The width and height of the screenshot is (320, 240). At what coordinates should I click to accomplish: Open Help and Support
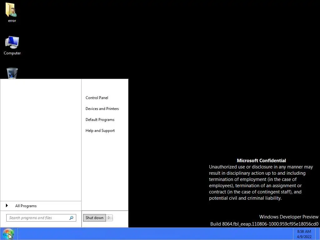100,131
